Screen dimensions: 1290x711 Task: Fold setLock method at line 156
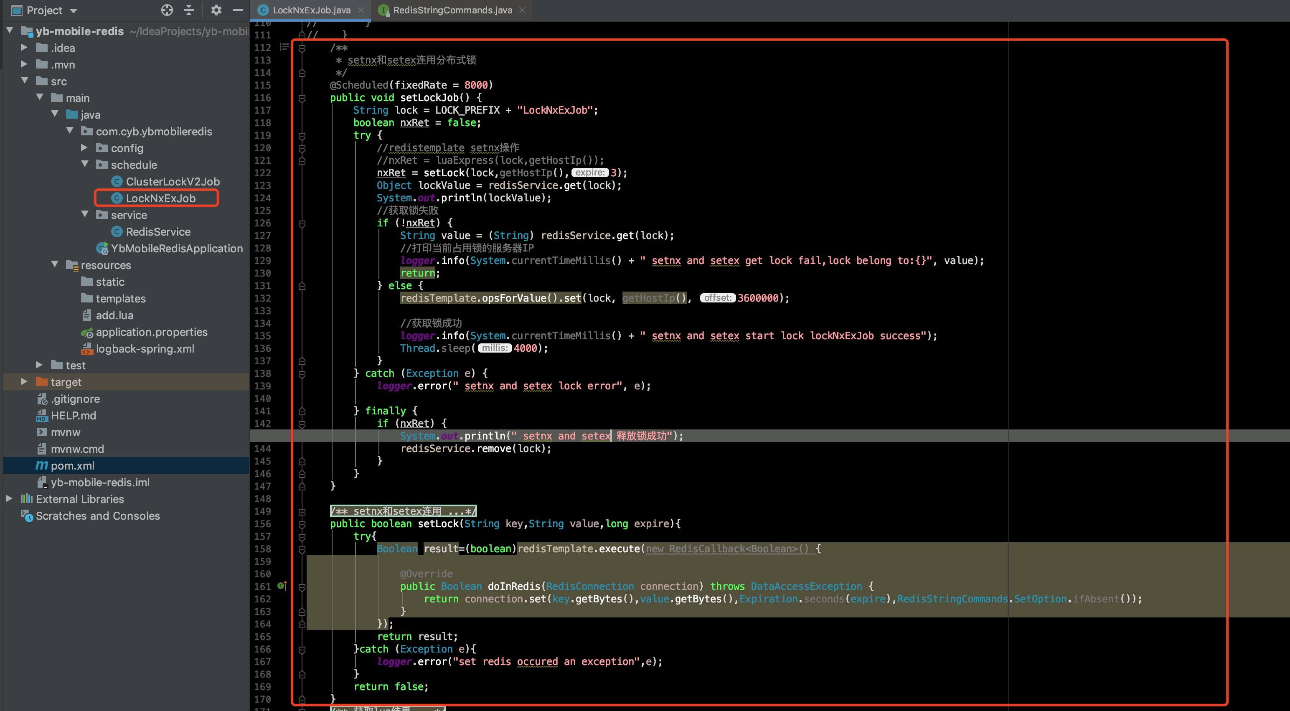point(302,524)
